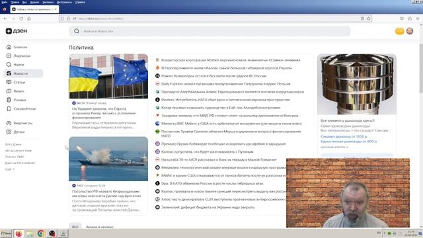Open headline about Посольство РФ and Danish helicopter

tap(106, 194)
